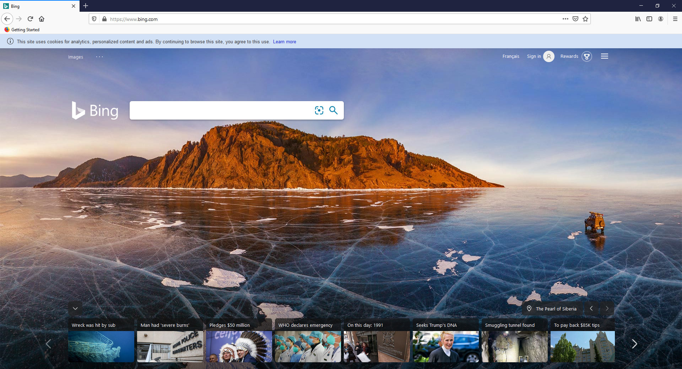Toggle the Firefox sidebar view
Screen dimensions: 682x369
[x=649, y=19]
